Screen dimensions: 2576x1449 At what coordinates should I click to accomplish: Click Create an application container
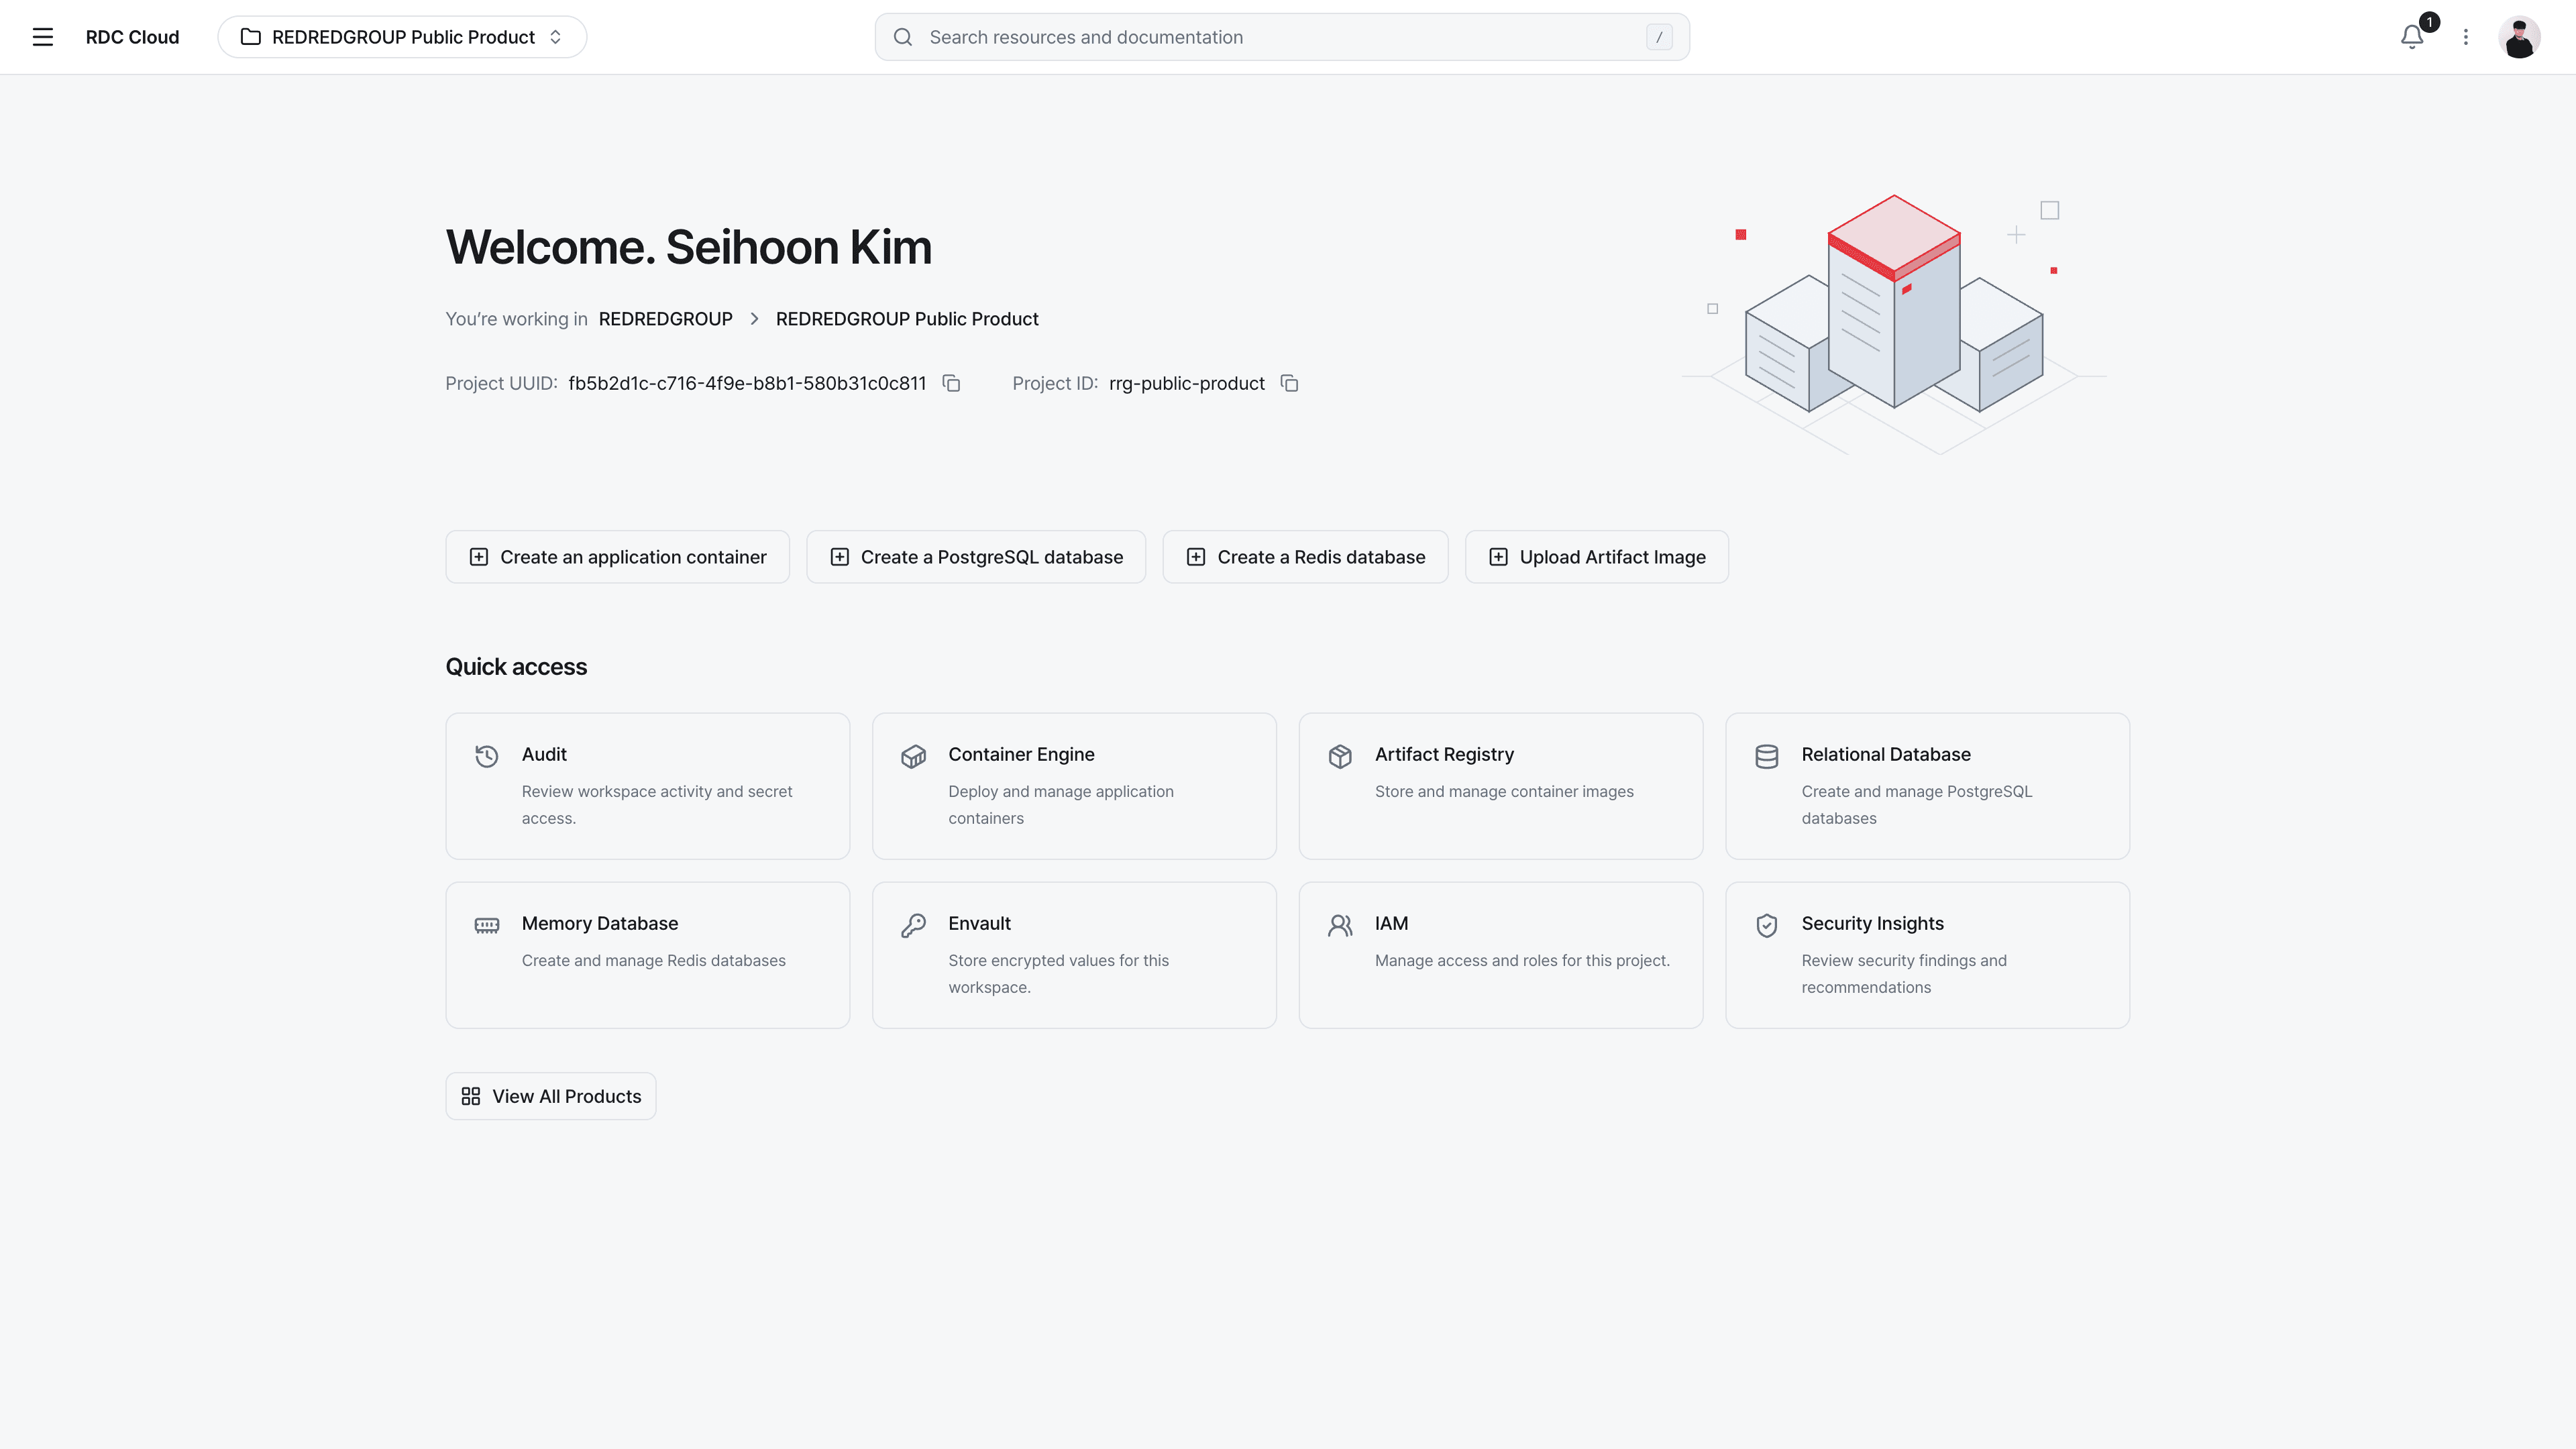(618, 557)
